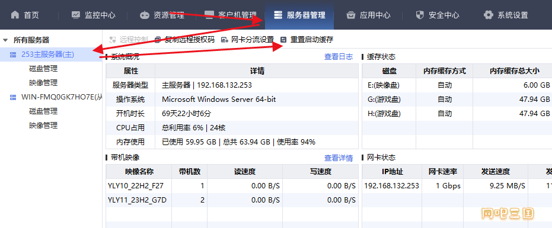Click IP地址 column header

[393, 172]
